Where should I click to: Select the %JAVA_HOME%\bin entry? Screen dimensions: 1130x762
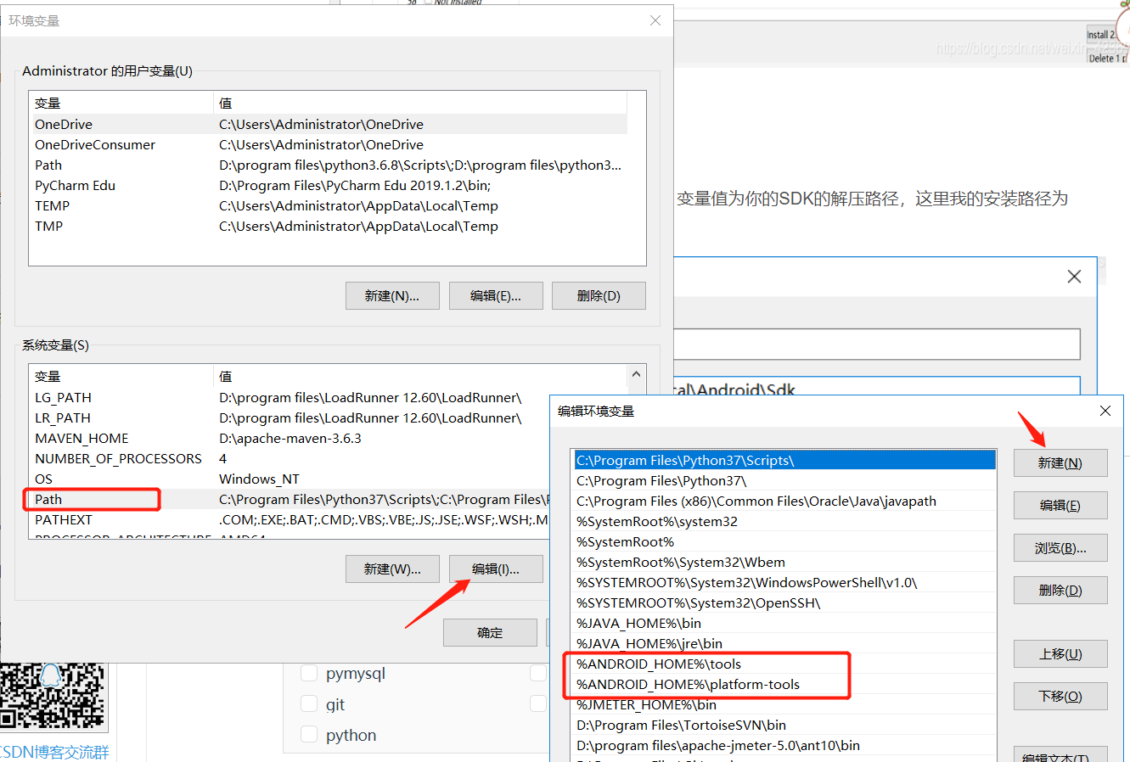784,624
